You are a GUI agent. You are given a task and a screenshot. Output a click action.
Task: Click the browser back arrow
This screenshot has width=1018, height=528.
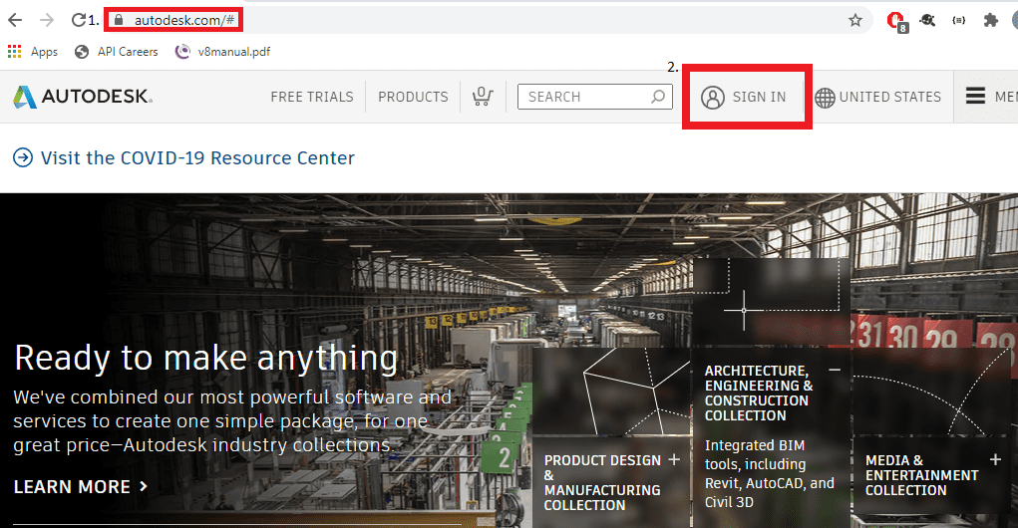17,20
